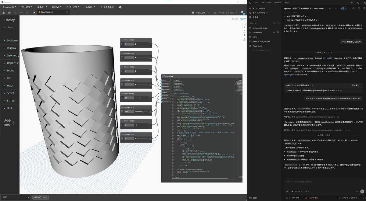Screen dimensions: 366x201
Task: Click the home icon in the Dynamo toolbar
Action: (34, 12)
